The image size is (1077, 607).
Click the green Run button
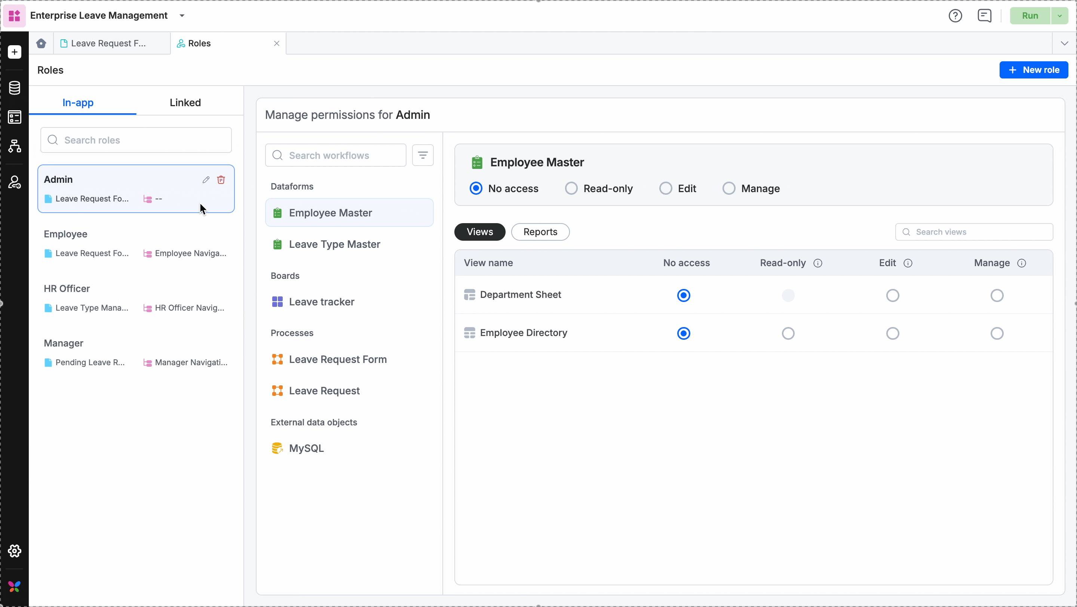tap(1030, 16)
